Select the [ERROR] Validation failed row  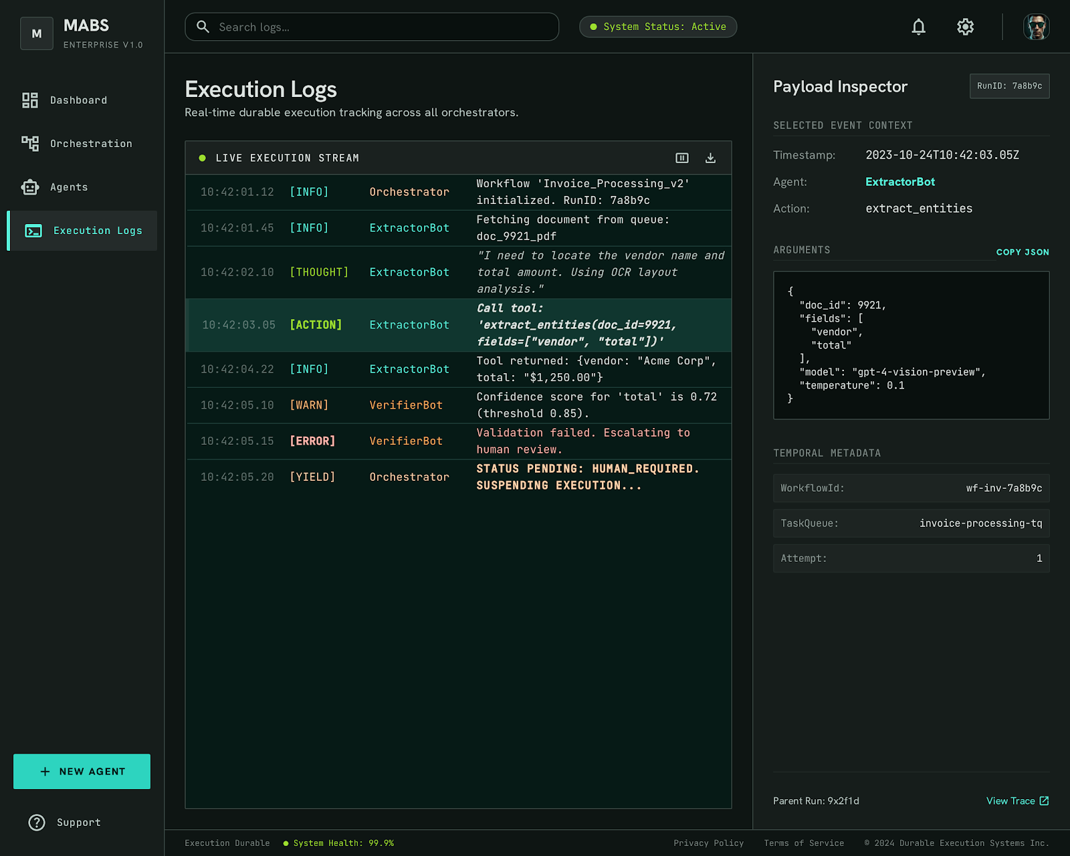pos(459,441)
